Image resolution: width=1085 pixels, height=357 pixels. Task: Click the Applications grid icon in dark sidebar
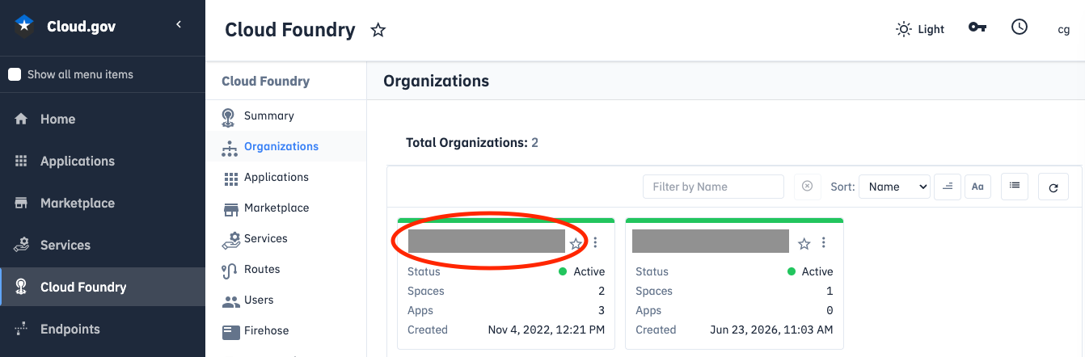pos(22,161)
